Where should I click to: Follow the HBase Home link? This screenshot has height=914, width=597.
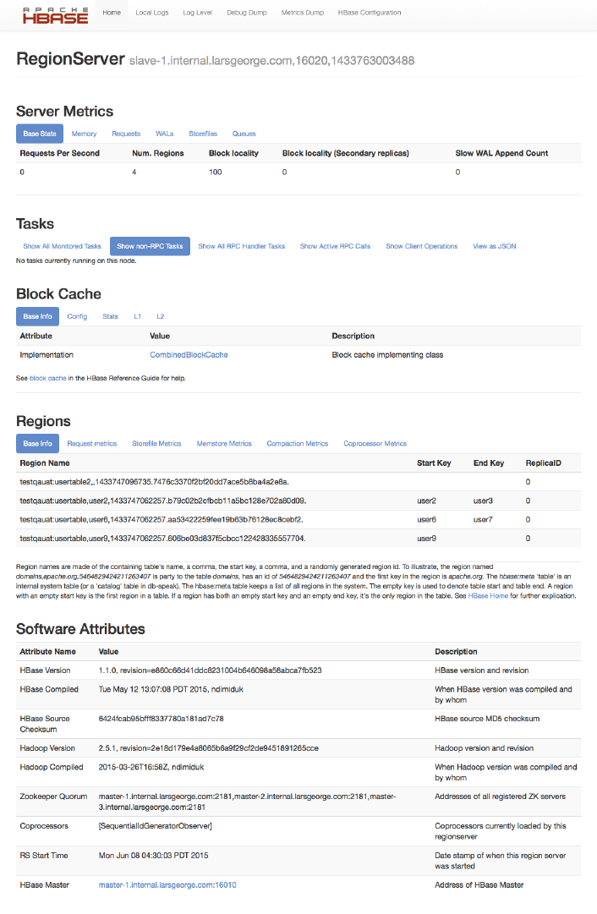click(x=488, y=596)
